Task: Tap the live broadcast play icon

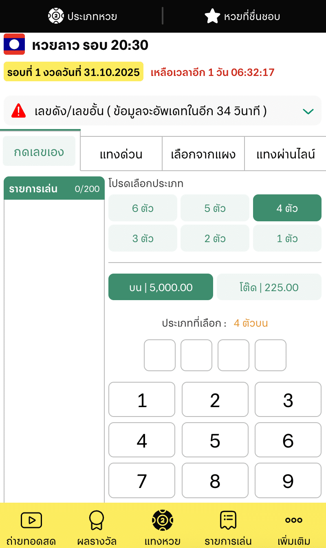Action: [x=31, y=520]
